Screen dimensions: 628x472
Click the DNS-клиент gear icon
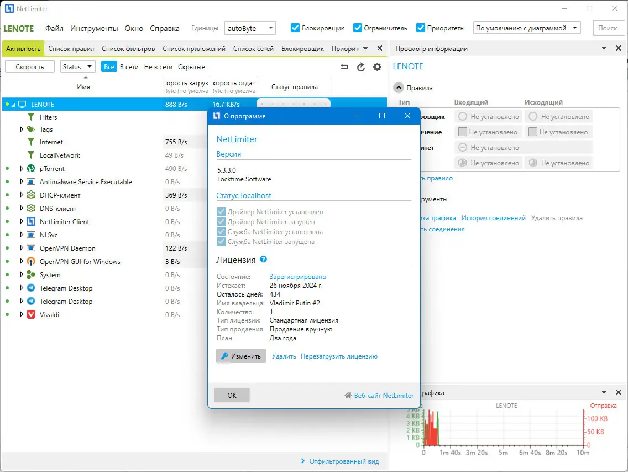[31, 208]
